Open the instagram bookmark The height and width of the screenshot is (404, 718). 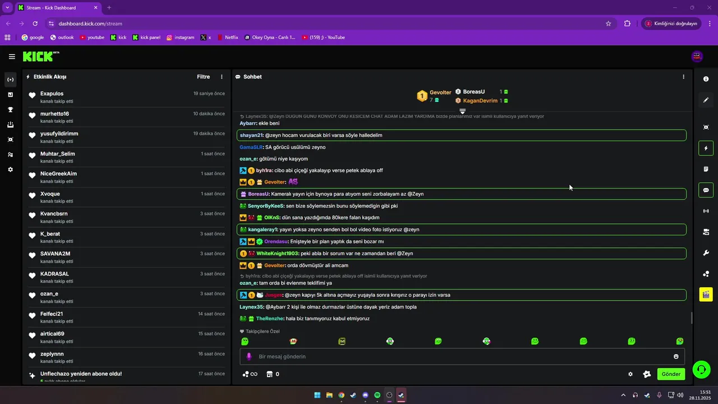(180, 38)
